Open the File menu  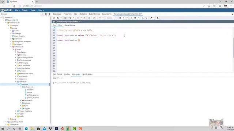[17, 10]
